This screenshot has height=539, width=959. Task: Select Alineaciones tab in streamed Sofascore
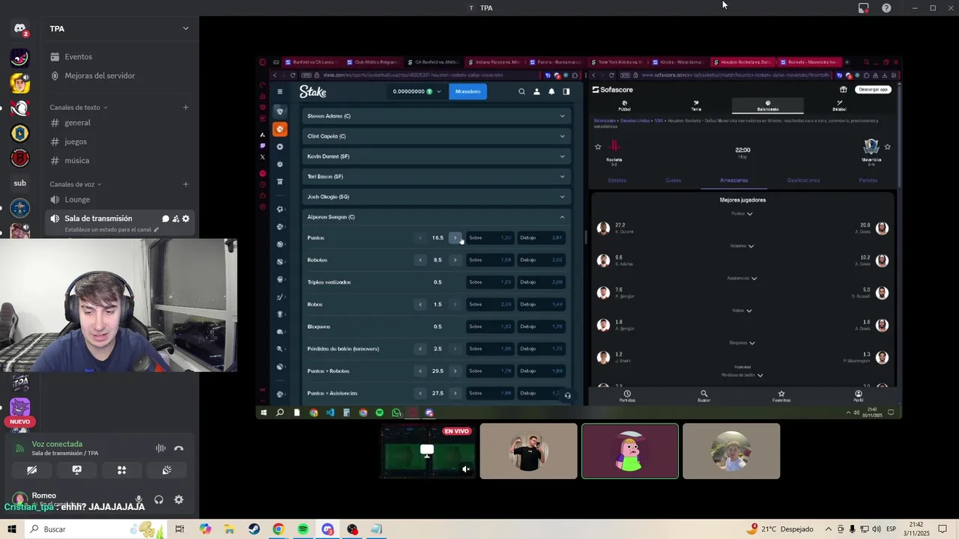tap(733, 180)
